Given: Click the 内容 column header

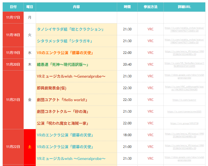Looking at the screenshot, I should (x=76, y=7).
